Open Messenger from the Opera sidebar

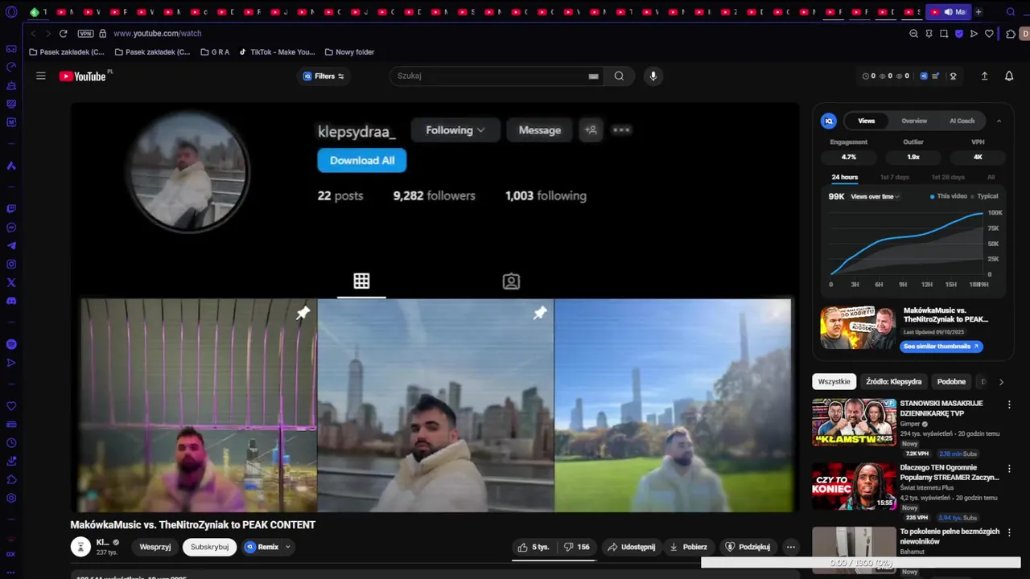(x=11, y=228)
